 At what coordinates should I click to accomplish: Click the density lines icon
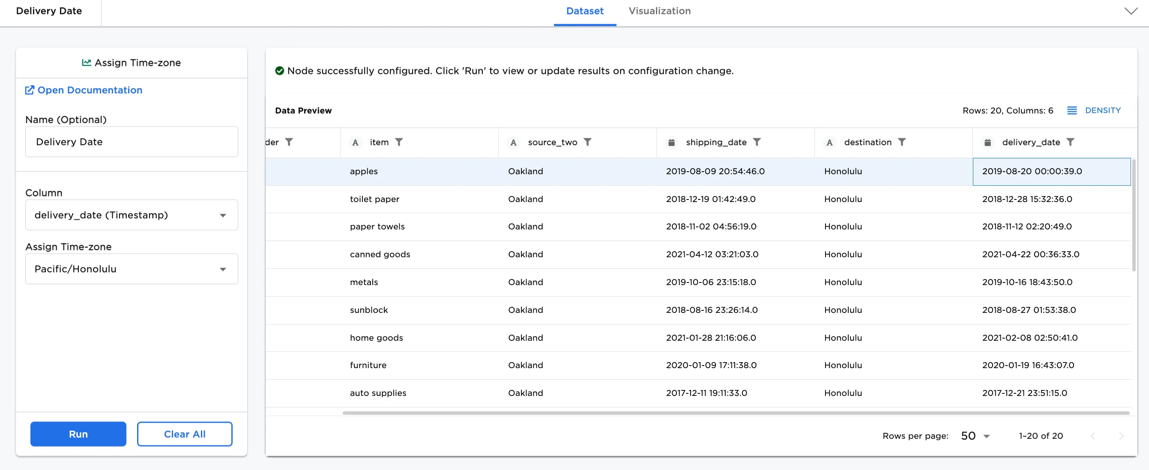pyautogui.click(x=1071, y=110)
